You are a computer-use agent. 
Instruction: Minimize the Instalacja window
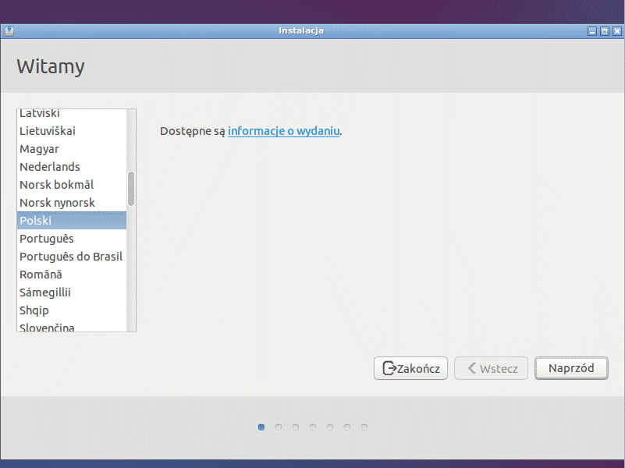coord(592,31)
